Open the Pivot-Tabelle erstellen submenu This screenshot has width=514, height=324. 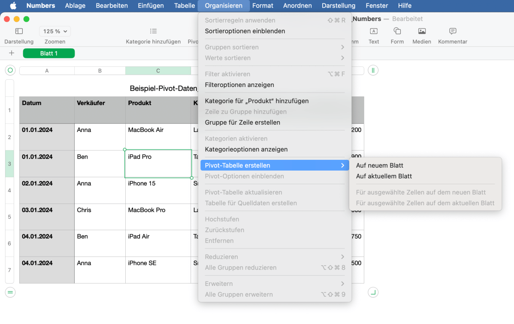point(275,165)
